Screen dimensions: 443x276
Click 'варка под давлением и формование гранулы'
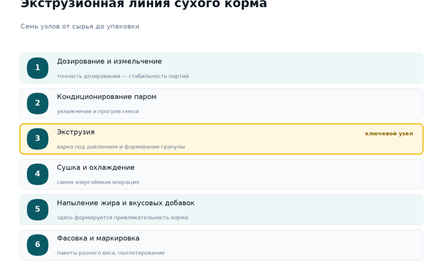tap(121, 147)
